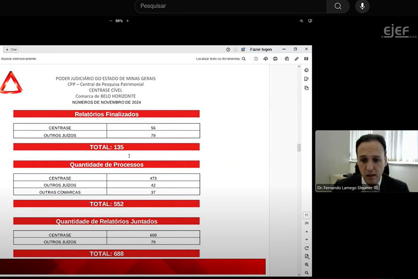The width and height of the screenshot is (418, 279).
Task: Open the pages thumbnail panel icon
Action: 306,88
